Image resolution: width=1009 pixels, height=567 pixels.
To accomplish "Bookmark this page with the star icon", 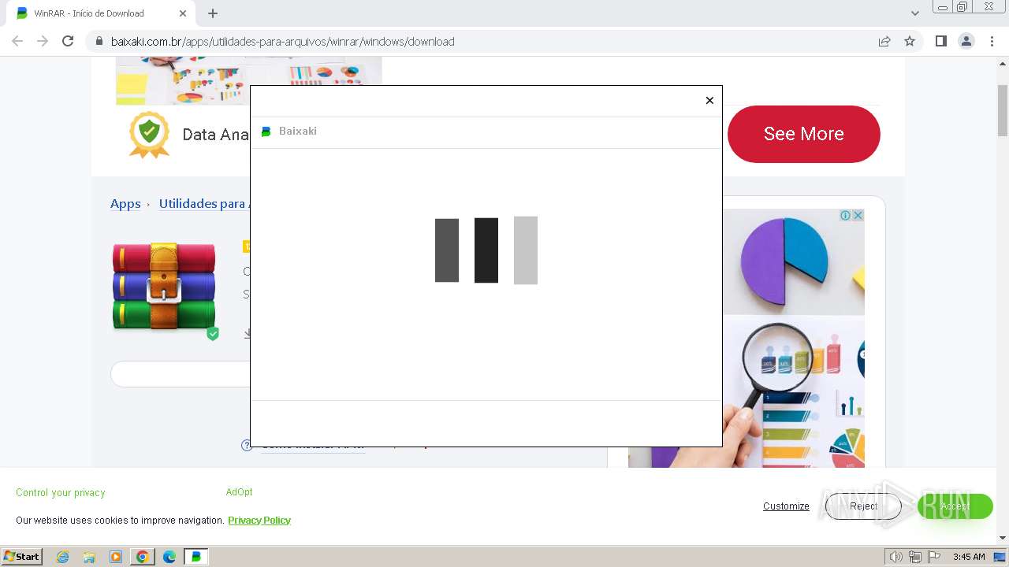I will click(910, 41).
